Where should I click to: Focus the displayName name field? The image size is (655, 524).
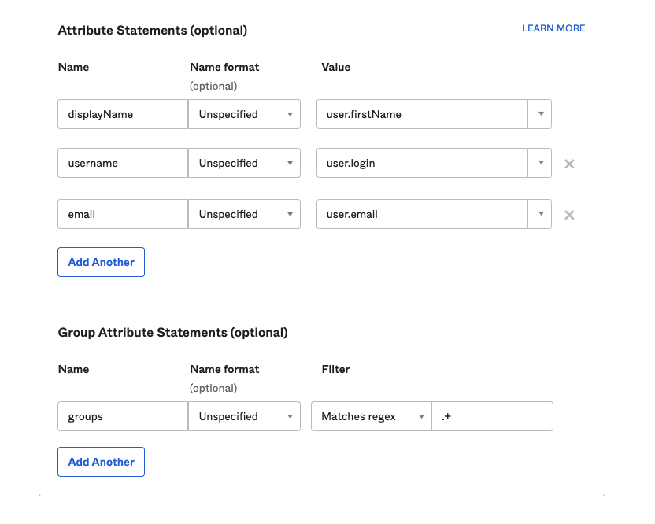[122, 114]
